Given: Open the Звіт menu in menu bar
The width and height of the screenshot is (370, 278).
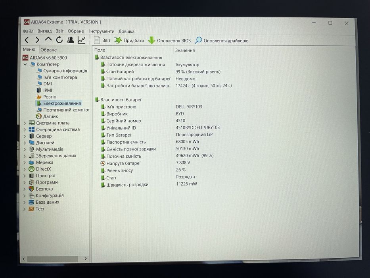Looking at the screenshot, I should 59,31.
